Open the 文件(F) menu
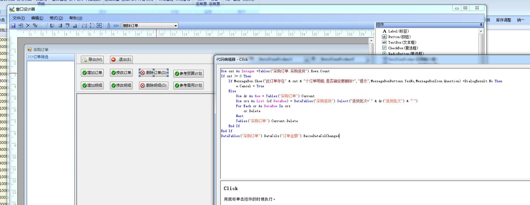Viewport: 530px width, 205px height. point(19,18)
